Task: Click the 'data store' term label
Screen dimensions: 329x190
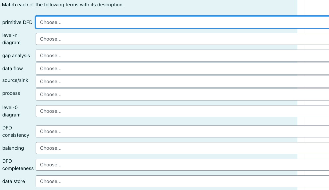Action: [13, 181]
